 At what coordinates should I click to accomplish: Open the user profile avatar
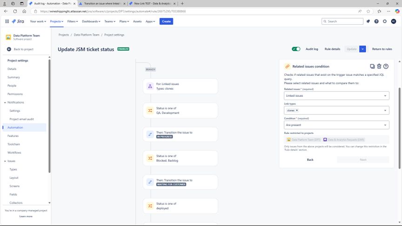click(393, 21)
